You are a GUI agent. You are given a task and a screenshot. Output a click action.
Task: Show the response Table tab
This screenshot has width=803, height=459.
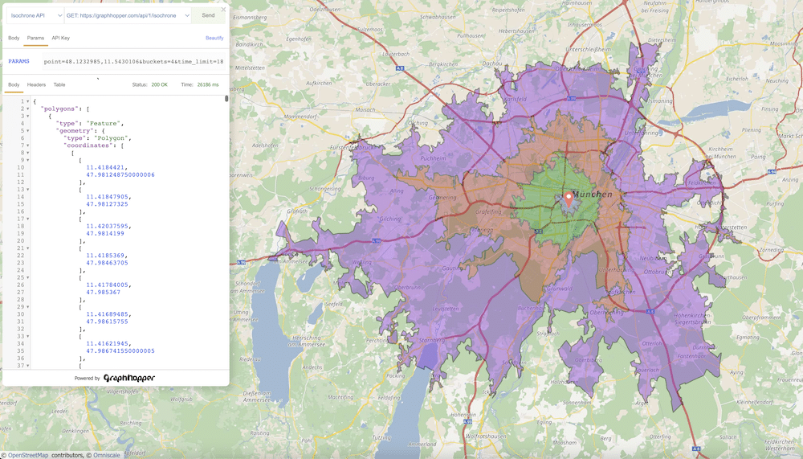click(59, 84)
